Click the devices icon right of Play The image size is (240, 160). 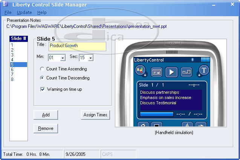point(186,72)
